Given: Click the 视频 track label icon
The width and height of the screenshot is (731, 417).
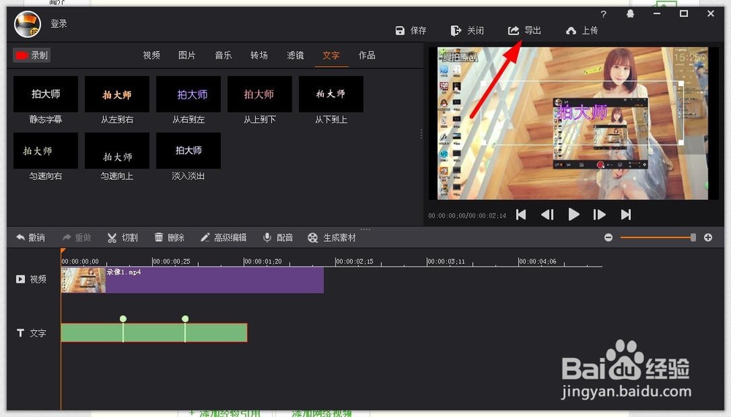Looking at the screenshot, I should pyautogui.click(x=20, y=279).
